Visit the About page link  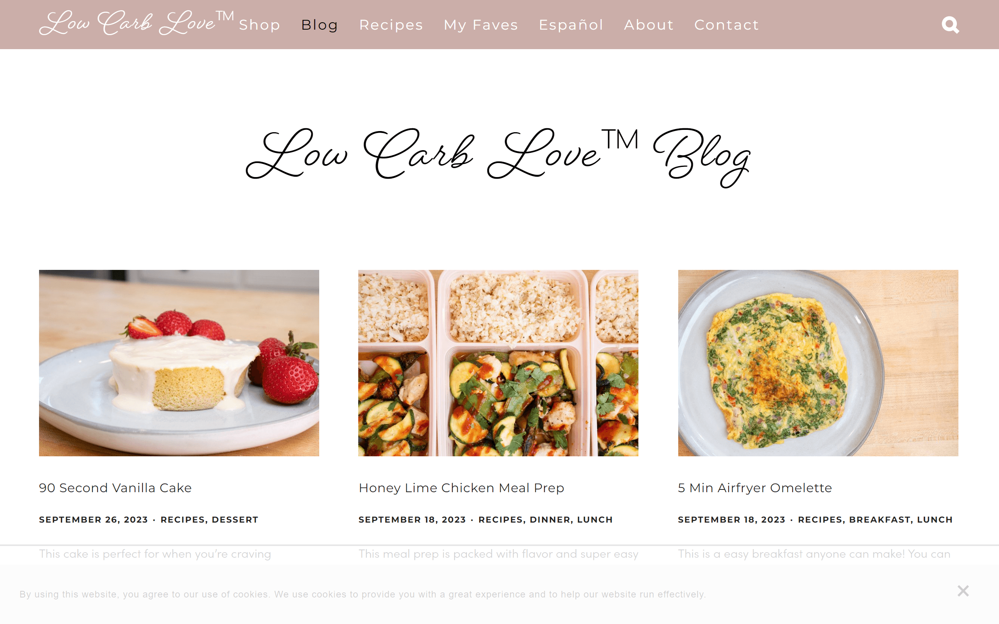pyautogui.click(x=649, y=25)
